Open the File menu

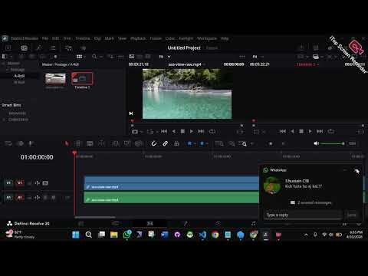[45, 38]
